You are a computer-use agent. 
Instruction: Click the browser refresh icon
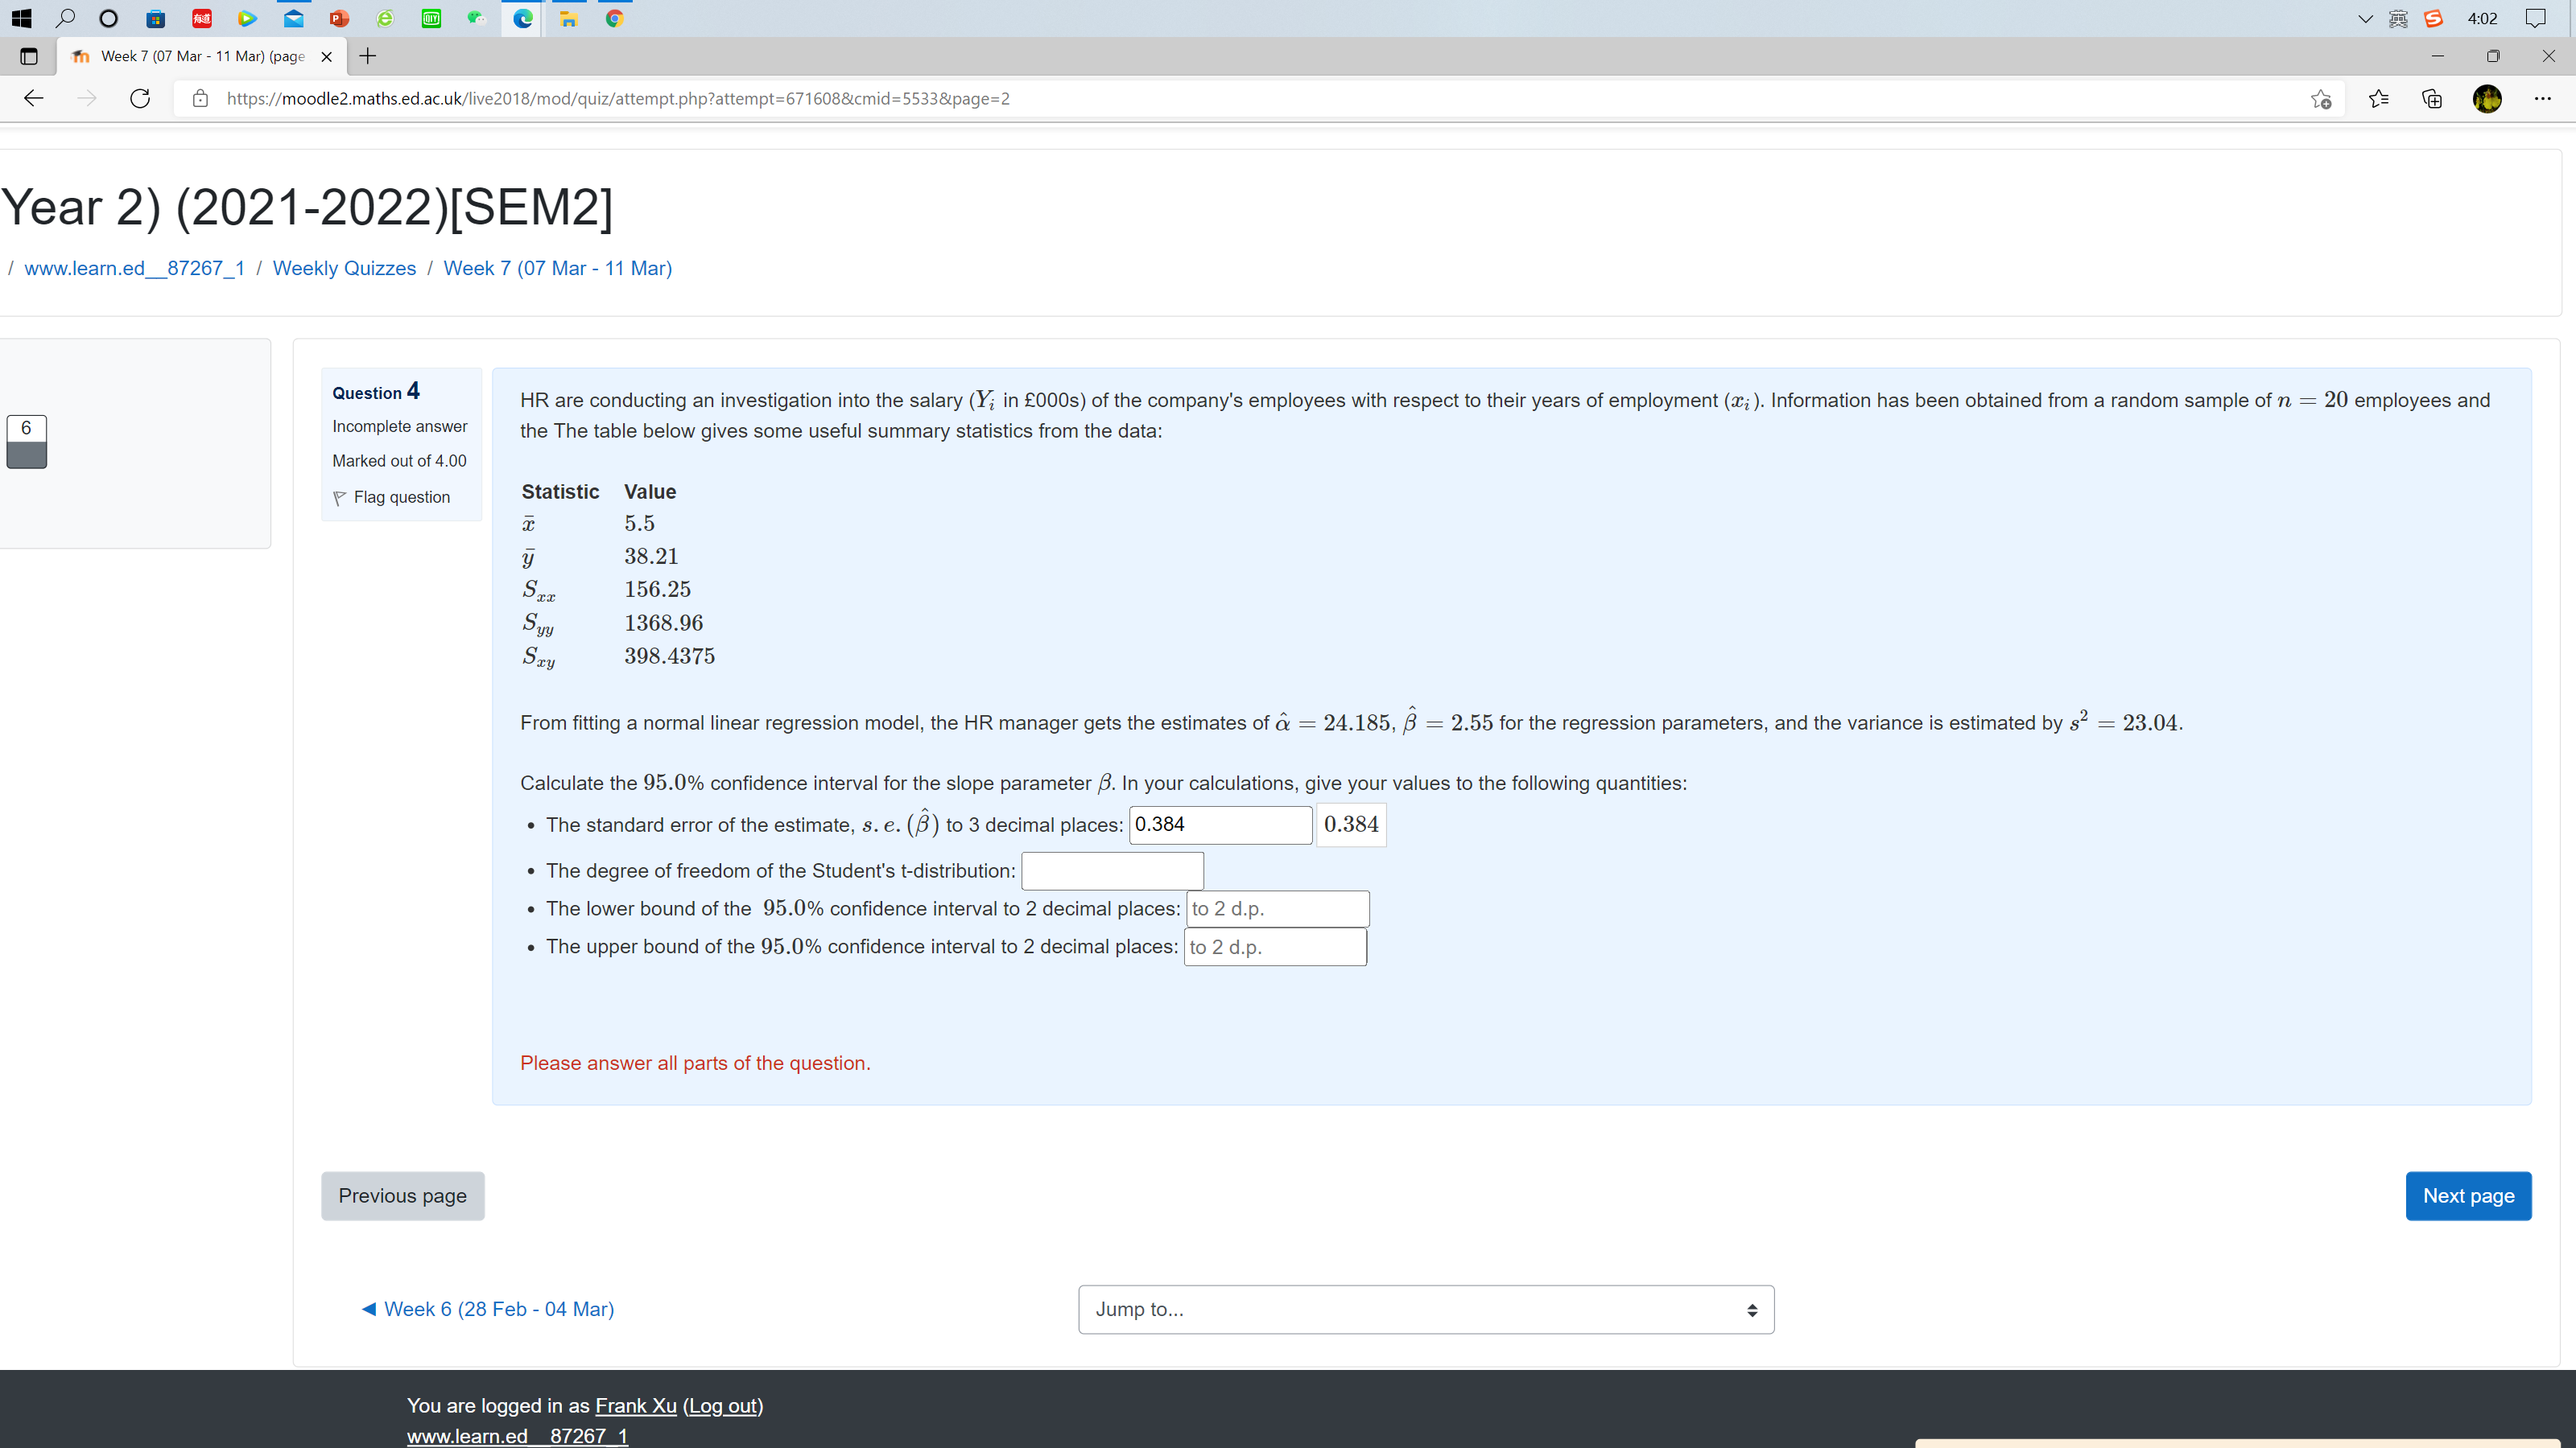(x=140, y=98)
